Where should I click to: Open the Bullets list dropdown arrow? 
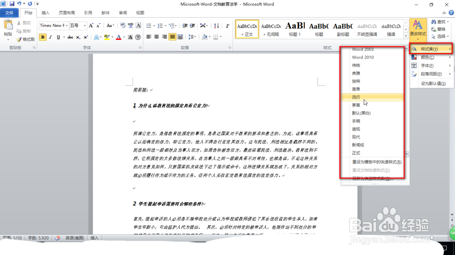pos(154,26)
